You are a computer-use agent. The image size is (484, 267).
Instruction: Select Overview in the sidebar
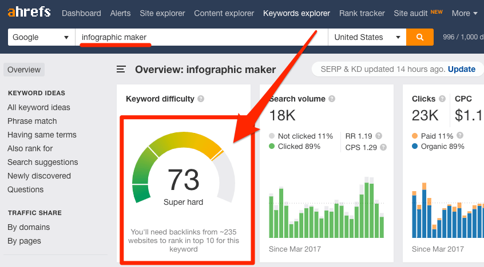pos(24,70)
